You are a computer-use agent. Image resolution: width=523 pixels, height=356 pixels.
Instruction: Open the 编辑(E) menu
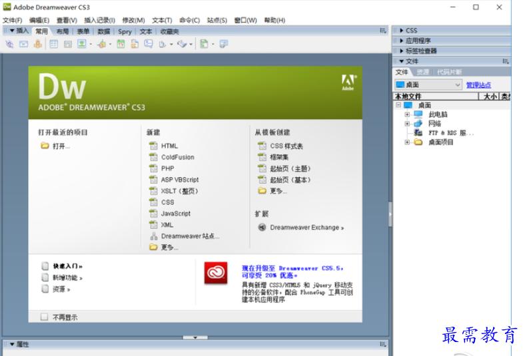tap(39, 21)
